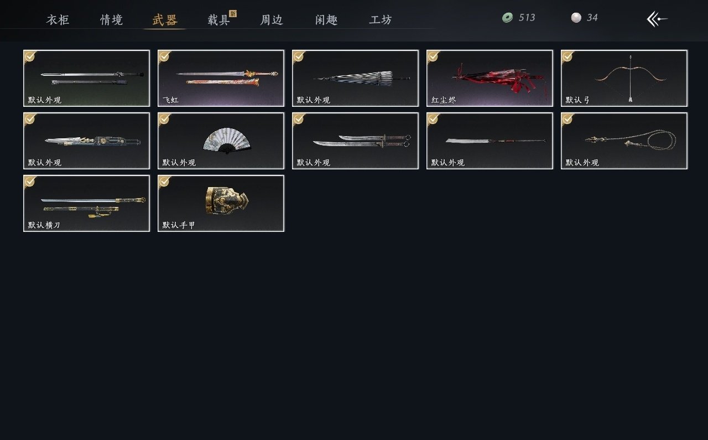Go to the 工坊 tab

click(x=381, y=20)
